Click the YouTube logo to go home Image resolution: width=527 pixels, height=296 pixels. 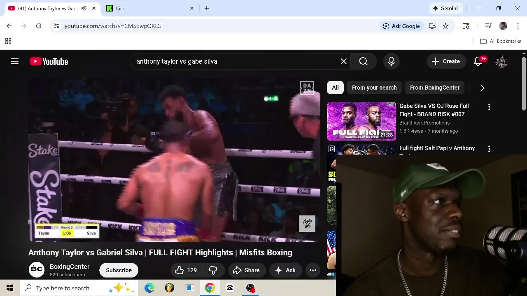49,61
